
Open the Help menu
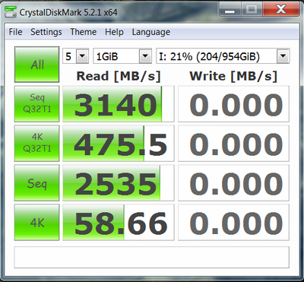[x=114, y=32]
